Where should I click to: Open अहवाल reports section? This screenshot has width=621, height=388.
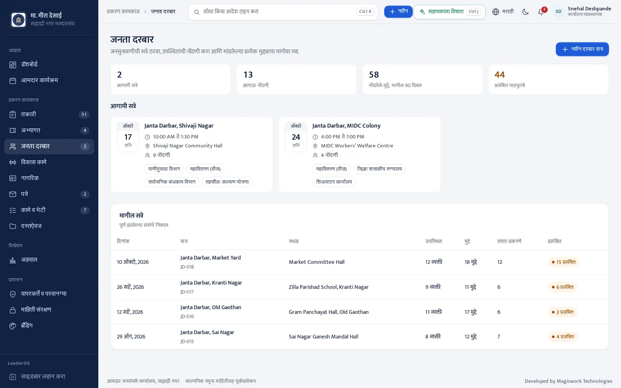coord(49,260)
